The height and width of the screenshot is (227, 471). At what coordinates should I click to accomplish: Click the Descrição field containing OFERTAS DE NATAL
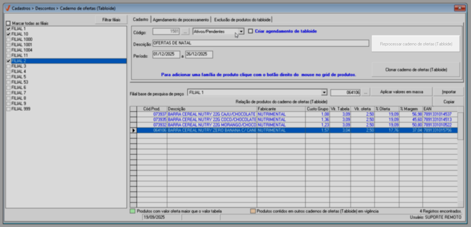[260, 43]
